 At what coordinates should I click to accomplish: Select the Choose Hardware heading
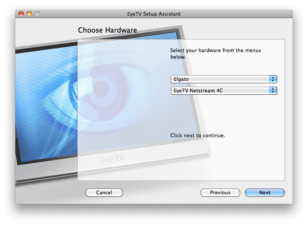click(x=107, y=30)
